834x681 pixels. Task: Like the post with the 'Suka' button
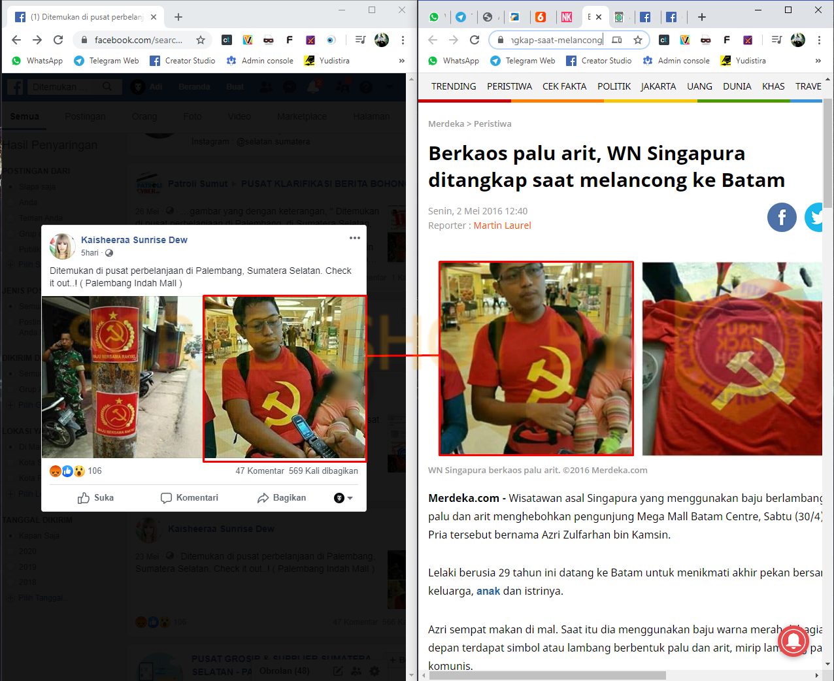point(95,498)
